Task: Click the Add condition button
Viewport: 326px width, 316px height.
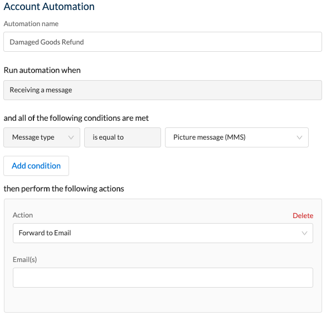Action: pos(36,166)
